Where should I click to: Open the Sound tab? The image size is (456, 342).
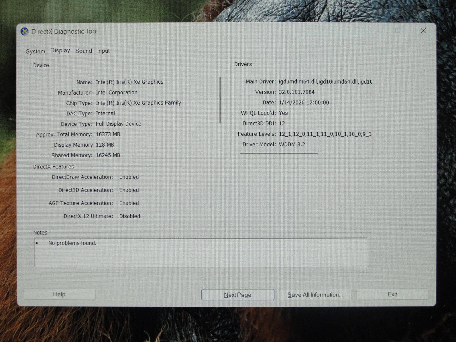[x=84, y=51]
